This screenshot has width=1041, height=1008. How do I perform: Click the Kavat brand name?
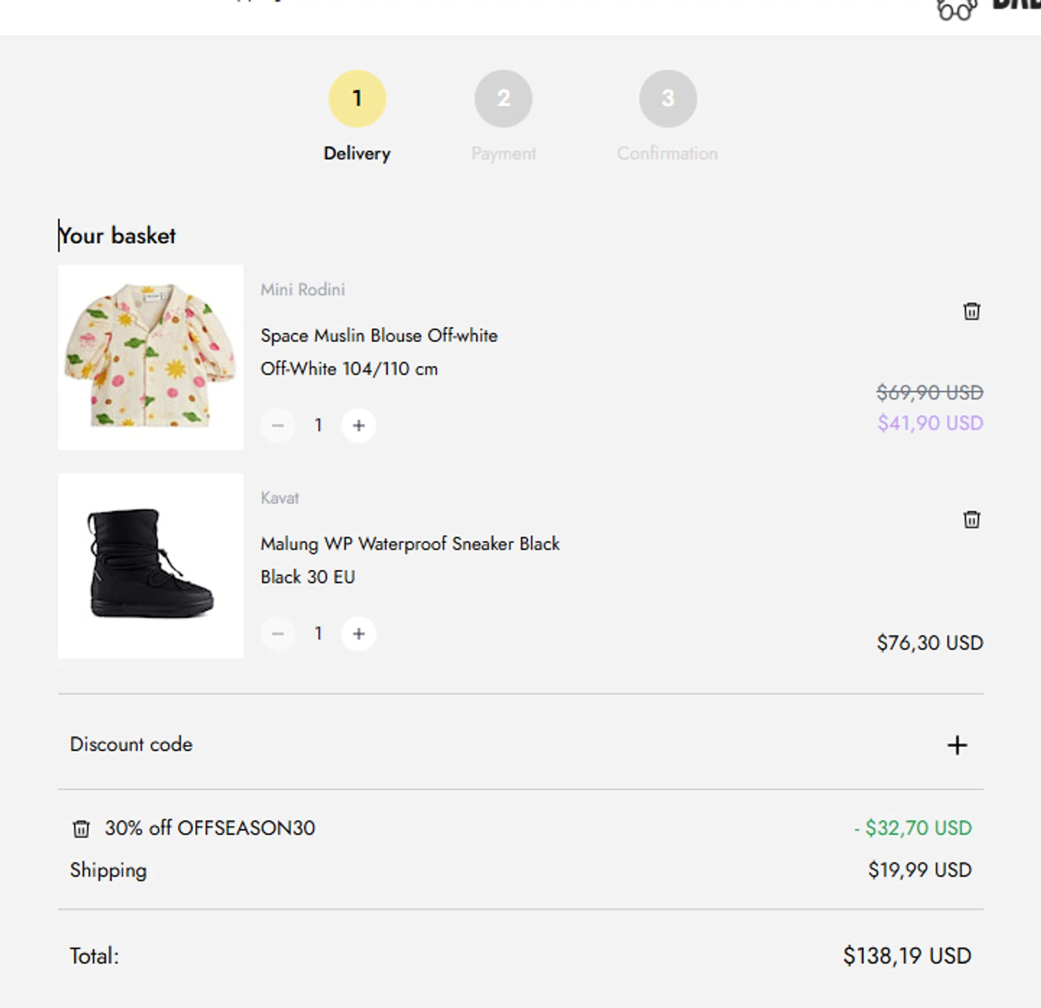[x=280, y=498]
